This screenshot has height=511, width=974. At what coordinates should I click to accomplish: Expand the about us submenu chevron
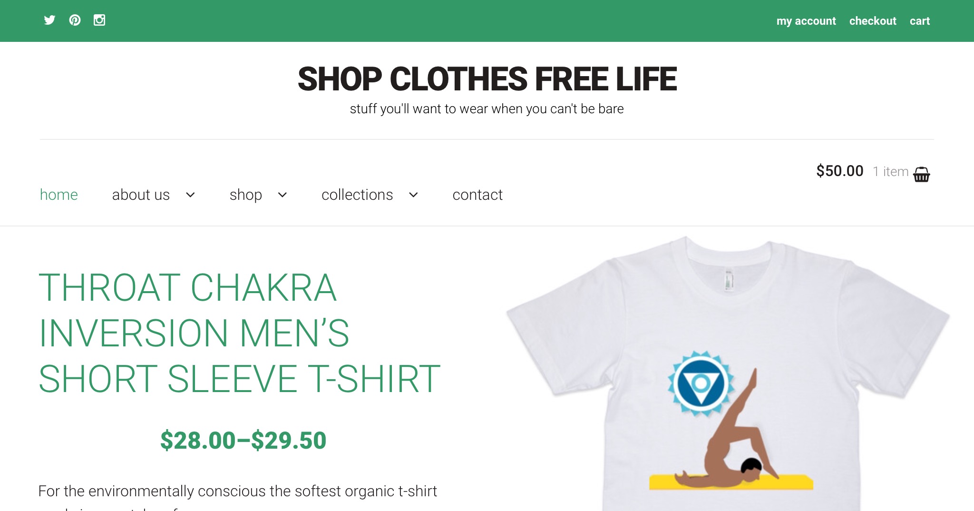[190, 195]
